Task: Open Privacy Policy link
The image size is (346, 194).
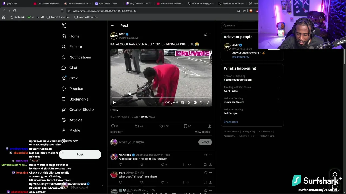Action: [x=249, y=131]
